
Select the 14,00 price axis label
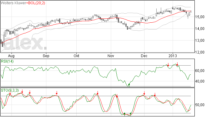(x=200, y=29)
